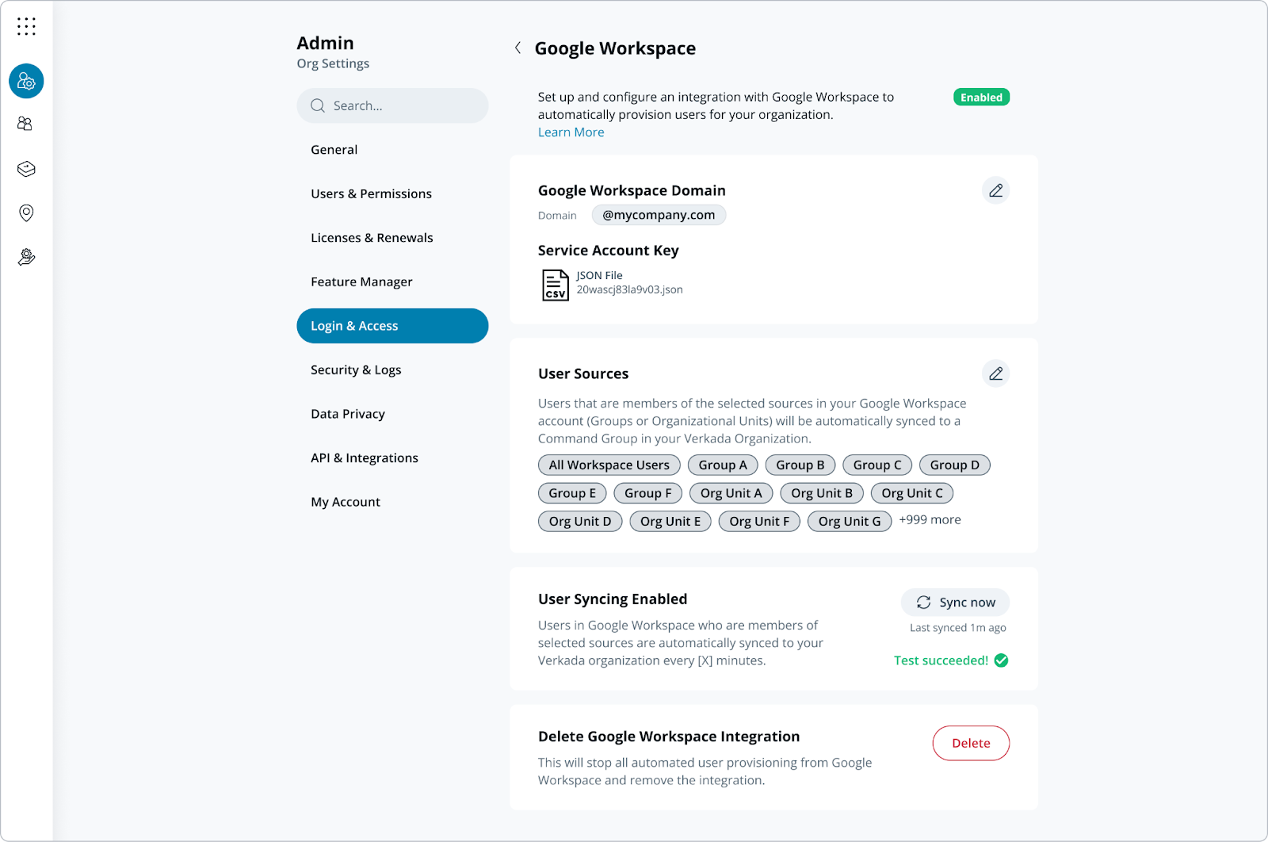Click the Sync now button

(955, 603)
